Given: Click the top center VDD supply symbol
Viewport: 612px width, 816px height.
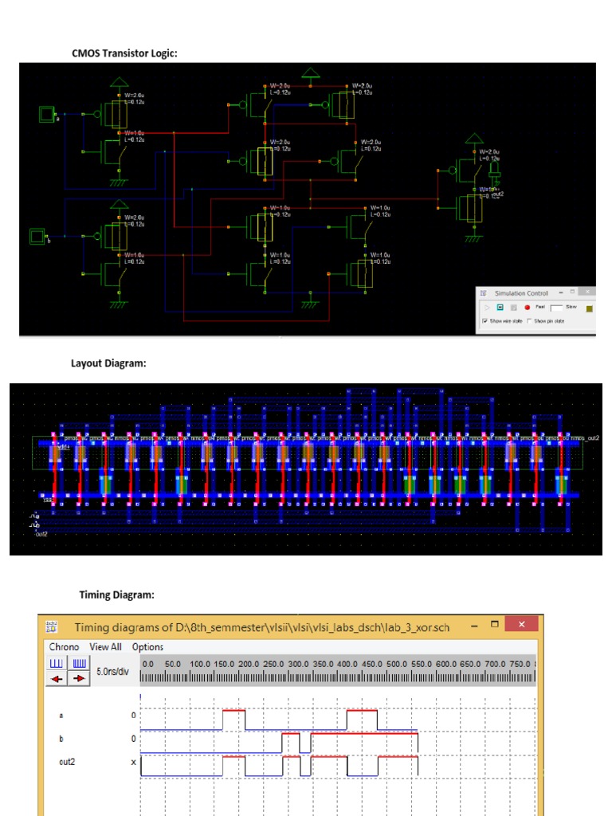Looking at the screenshot, I should [x=311, y=73].
